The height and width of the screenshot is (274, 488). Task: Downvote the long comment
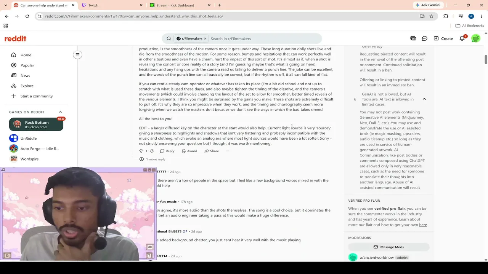[151, 151]
